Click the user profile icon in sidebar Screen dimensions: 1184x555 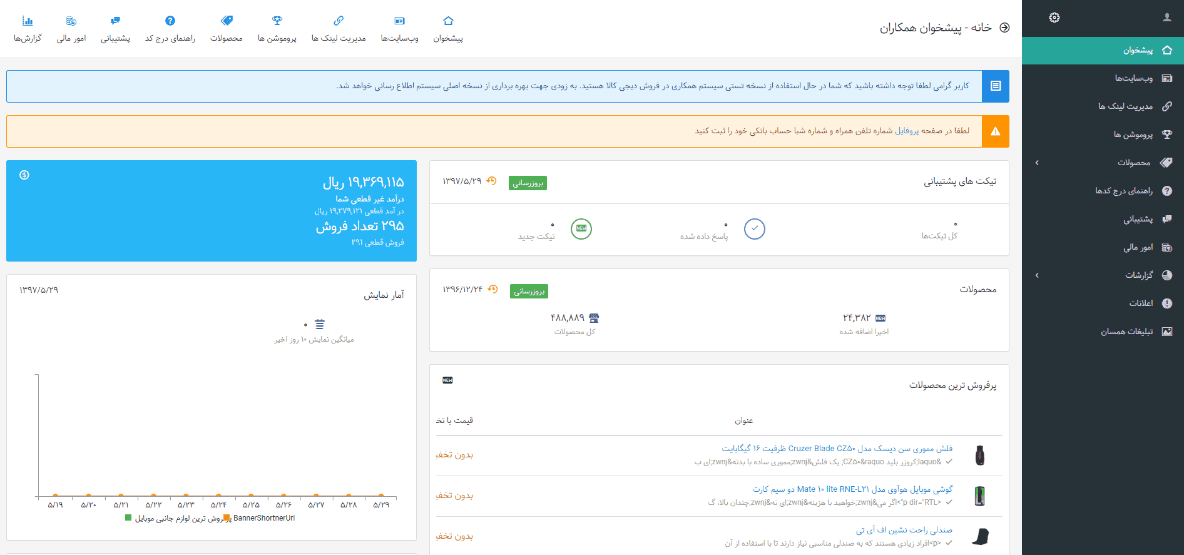click(x=1167, y=18)
